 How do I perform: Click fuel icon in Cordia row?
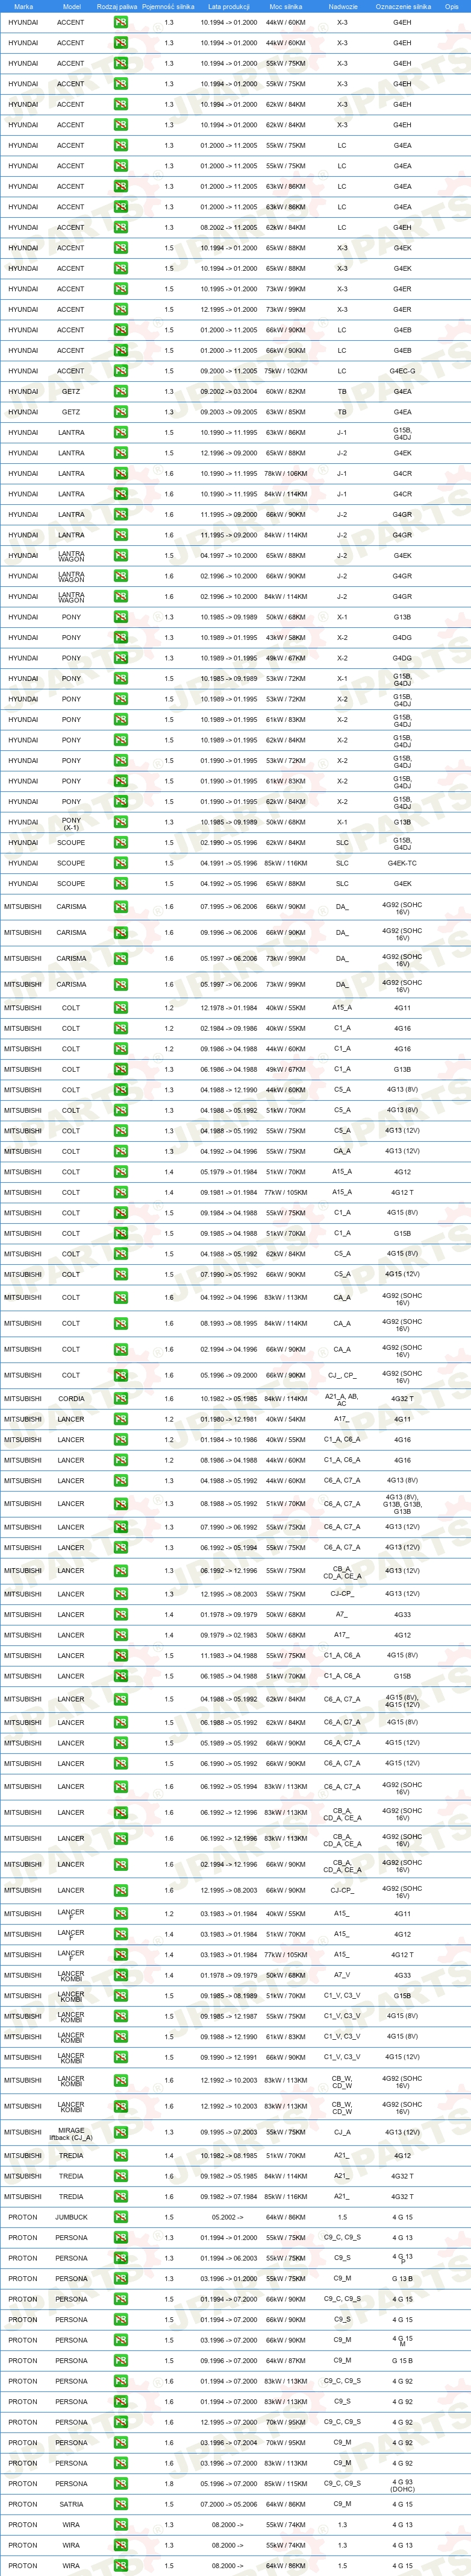click(x=120, y=1399)
